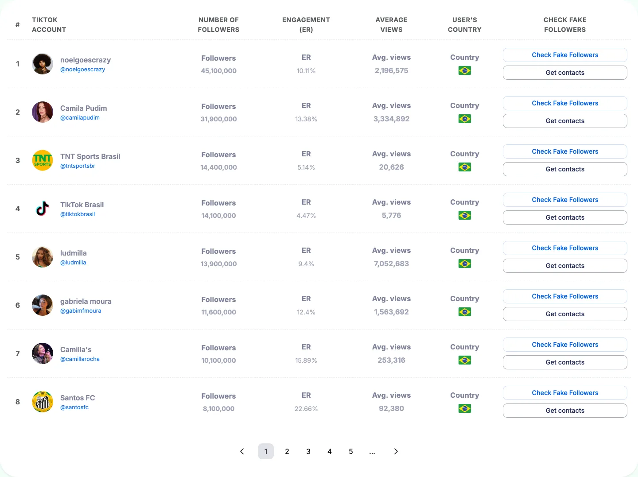Check Fake Followers for noelgoescrazy
The image size is (638, 477).
click(565, 55)
